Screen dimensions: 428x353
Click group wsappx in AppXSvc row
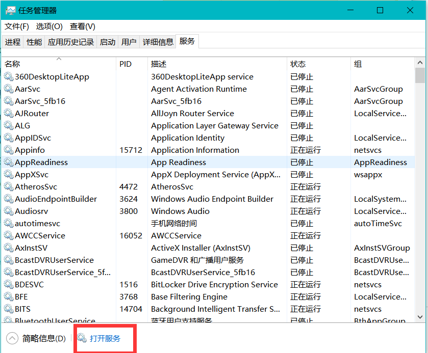pos(368,174)
